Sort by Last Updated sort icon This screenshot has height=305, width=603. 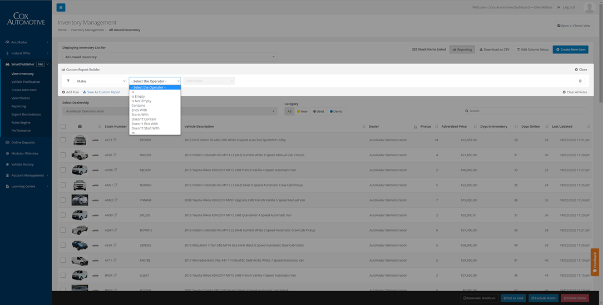click(589, 126)
